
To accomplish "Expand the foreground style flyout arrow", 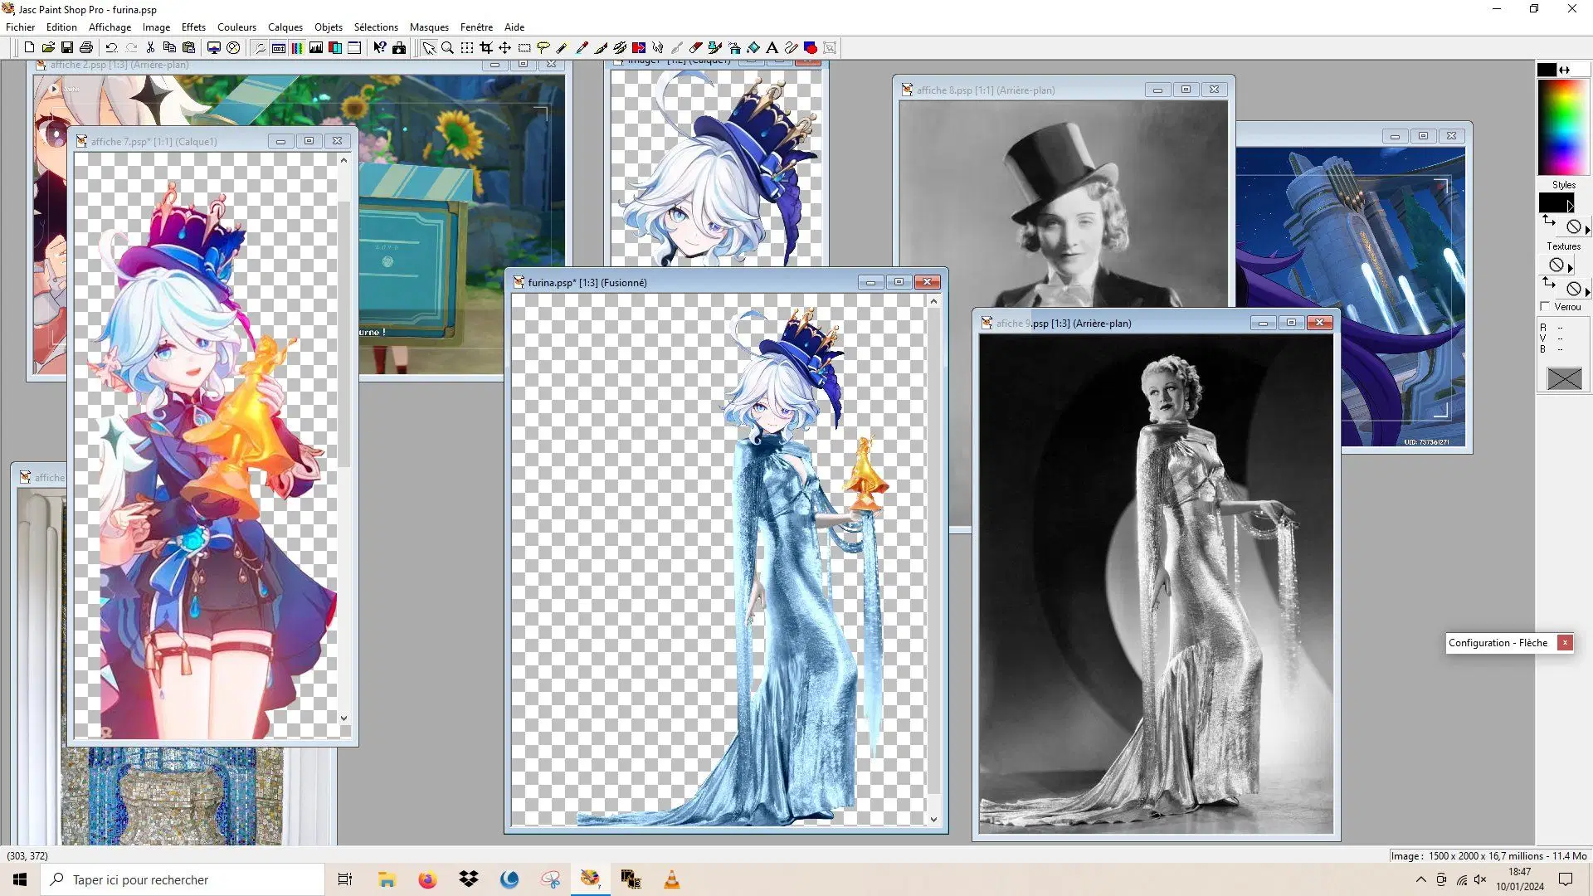I will coord(1570,207).
